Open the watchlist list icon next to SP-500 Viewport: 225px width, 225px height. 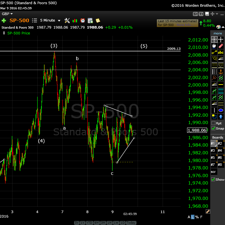(34, 21)
